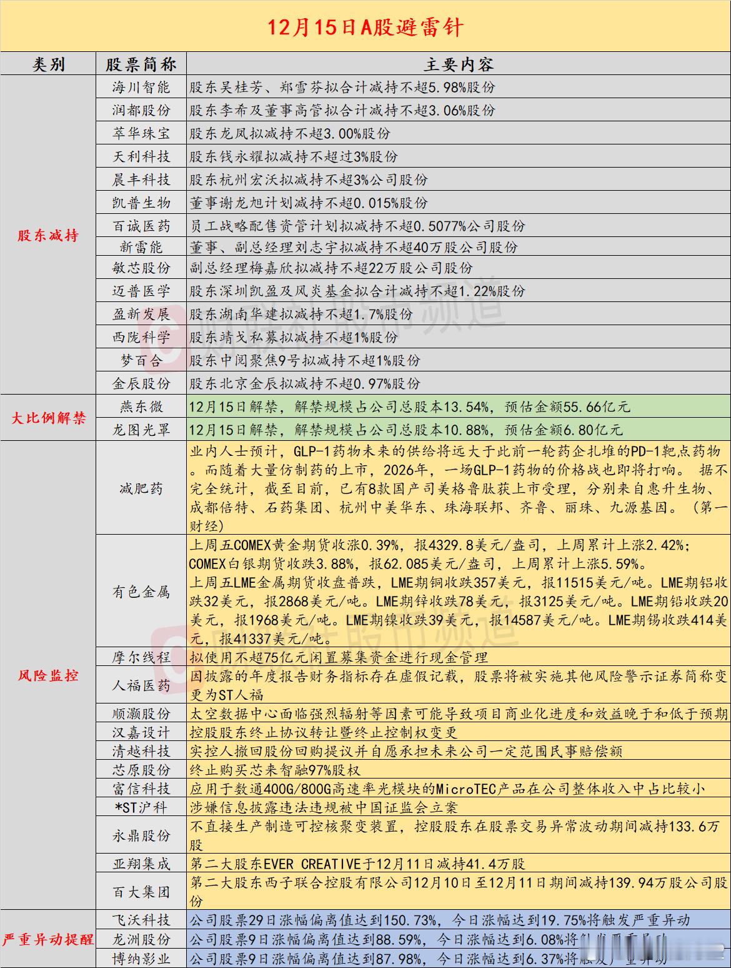
Task: Click '终止购买芯来智融97%股权'
Action: pyautogui.click(x=275, y=770)
